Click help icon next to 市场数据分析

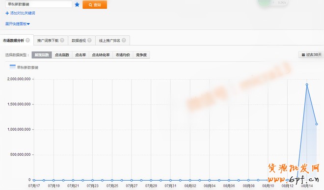(27, 40)
